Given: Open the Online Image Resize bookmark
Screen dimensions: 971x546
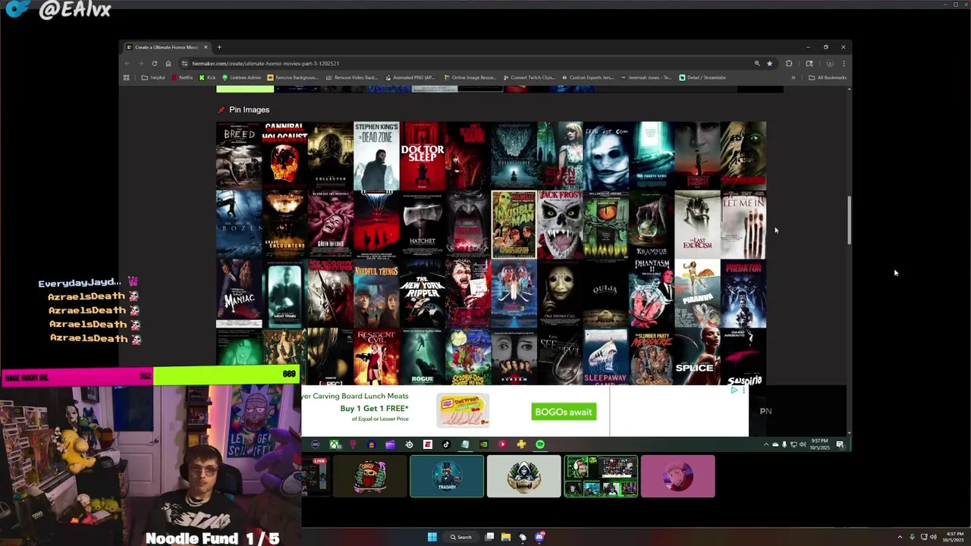Looking at the screenshot, I should click(x=470, y=77).
